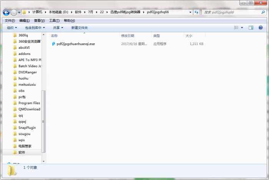Click the Forward navigation arrow button

14,12
